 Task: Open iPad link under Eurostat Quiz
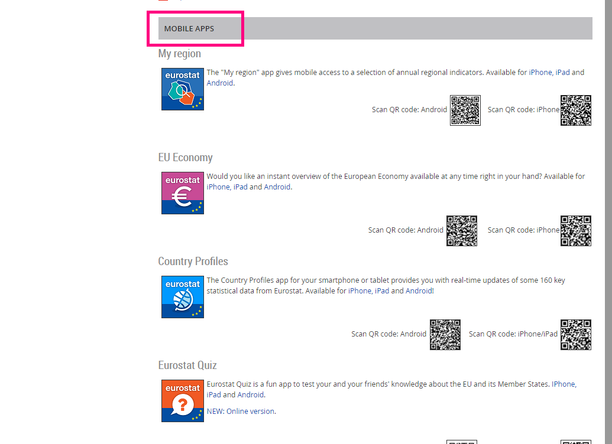[214, 395]
